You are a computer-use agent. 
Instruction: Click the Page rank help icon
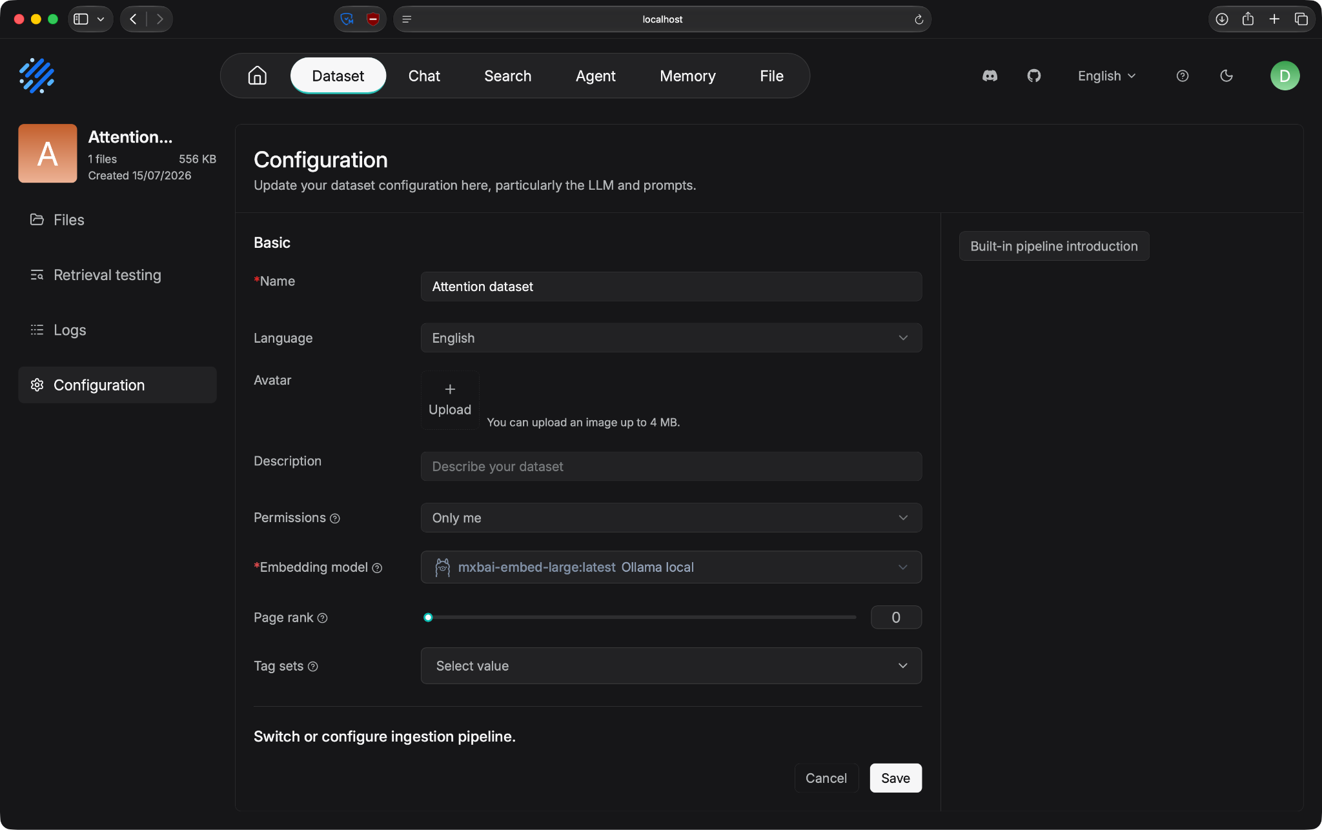coord(323,618)
